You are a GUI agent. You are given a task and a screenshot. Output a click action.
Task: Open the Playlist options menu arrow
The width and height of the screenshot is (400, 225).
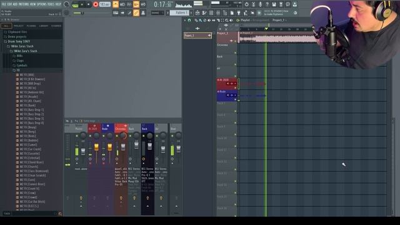click(x=185, y=21)
